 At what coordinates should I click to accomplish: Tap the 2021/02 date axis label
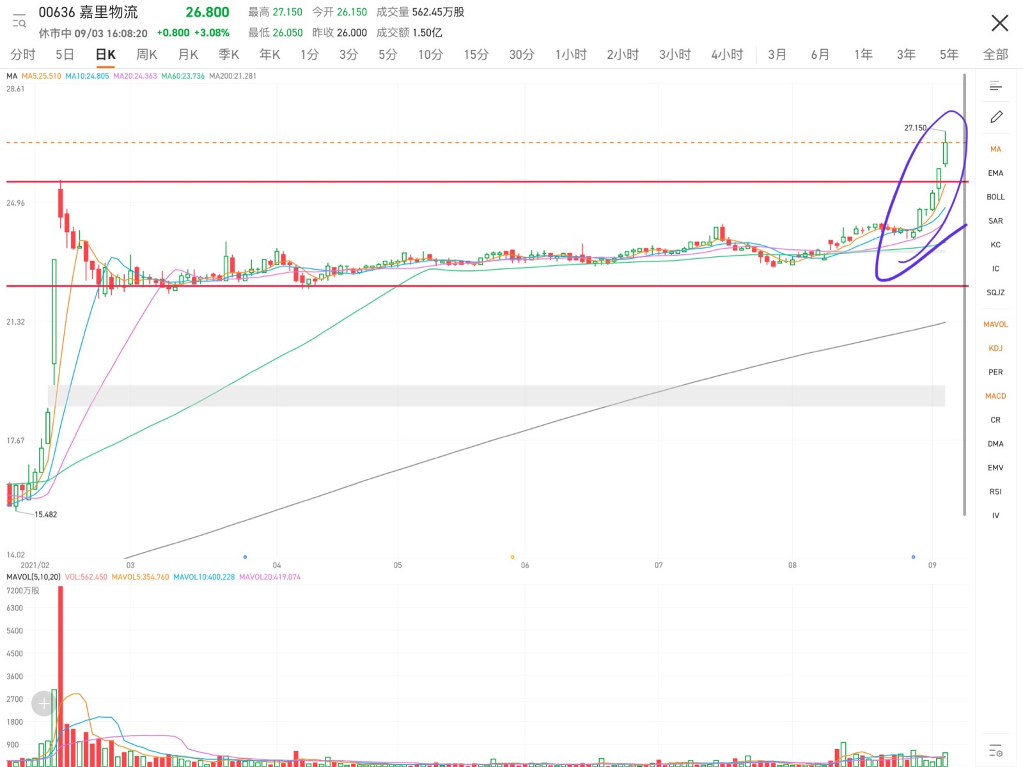pyautogui.click(x=35, y=565)
